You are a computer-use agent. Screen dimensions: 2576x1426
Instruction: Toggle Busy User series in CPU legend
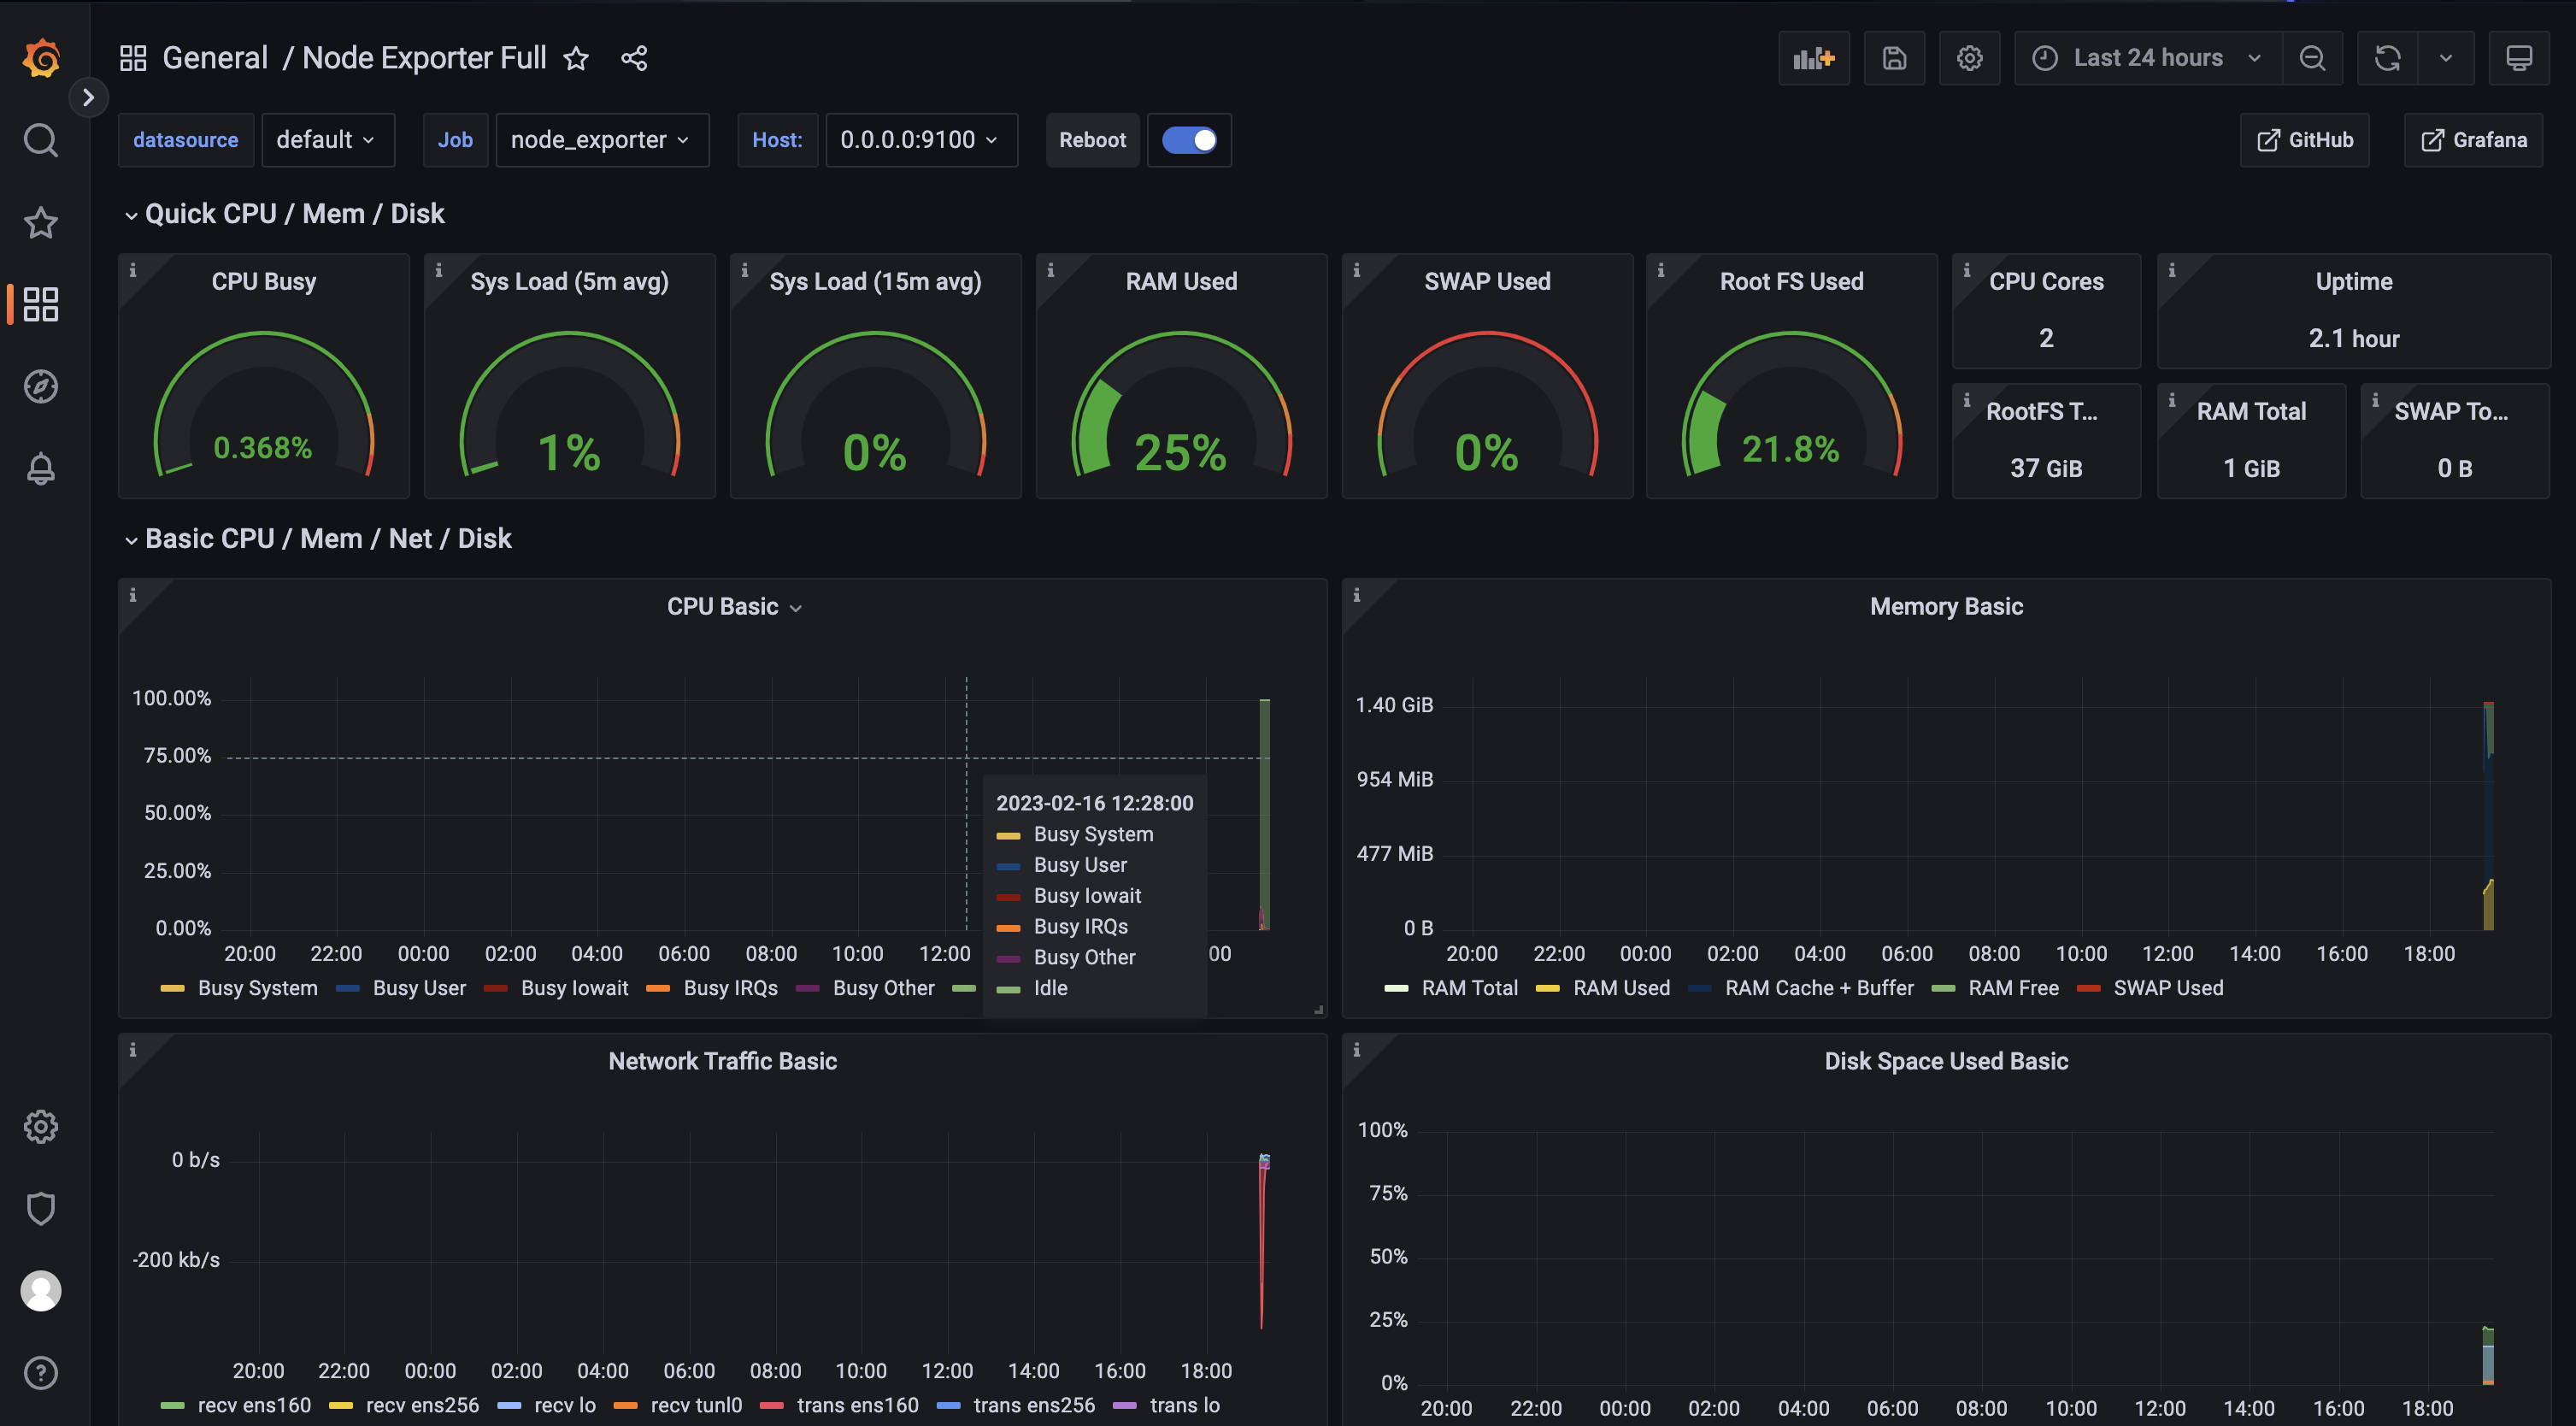click(x=419, y=988)
